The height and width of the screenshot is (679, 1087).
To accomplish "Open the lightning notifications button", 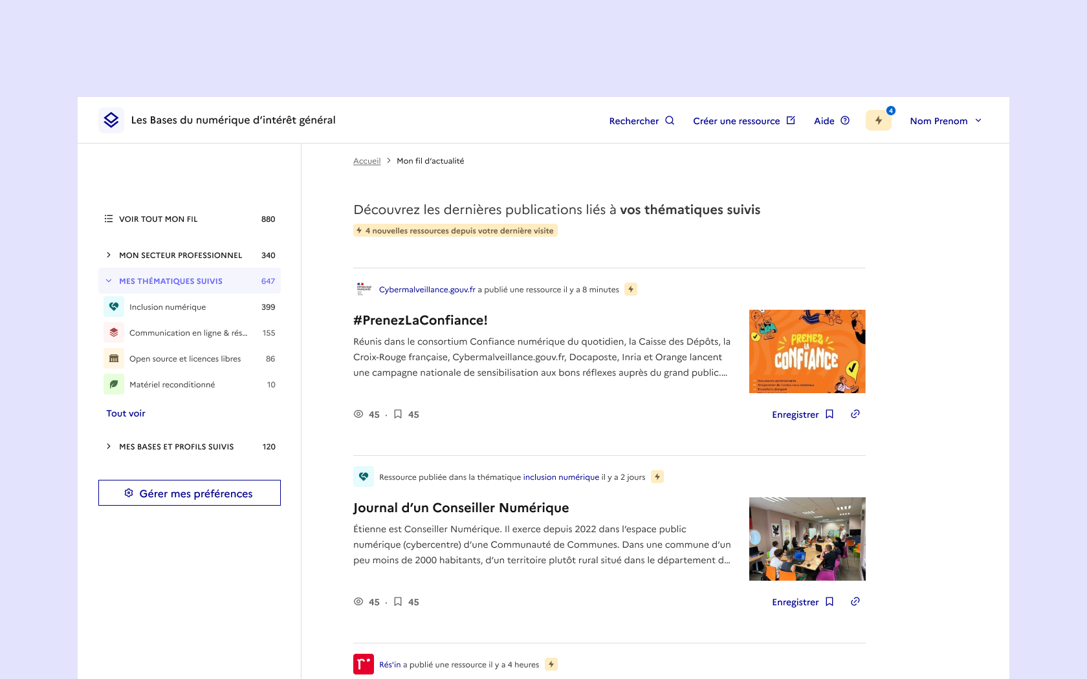I will (878, 120).
